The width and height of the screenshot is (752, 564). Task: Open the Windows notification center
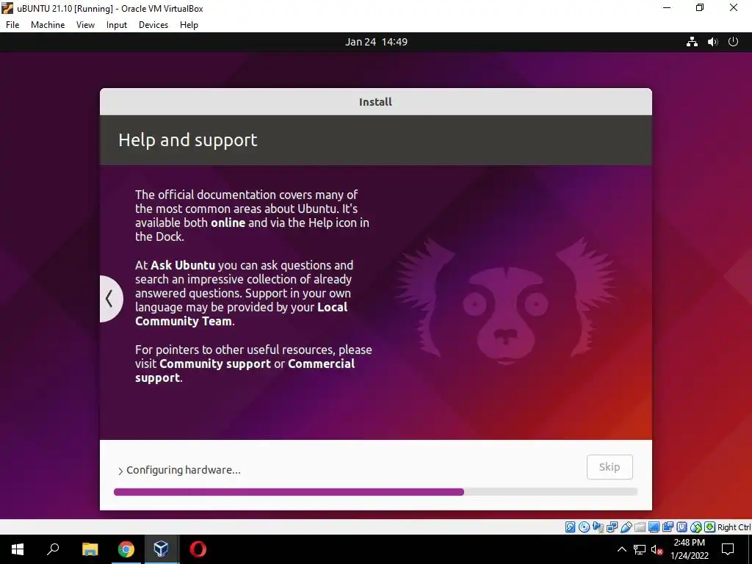coord(728,549)
